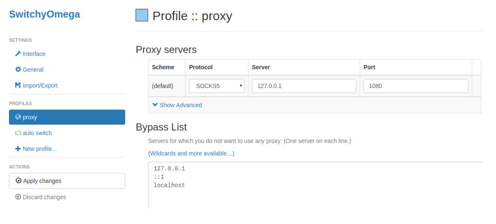This screenshot has width=496, height=224.
Task: Open the SOCKS5 protocol dropdown
Action: point(217,86)
